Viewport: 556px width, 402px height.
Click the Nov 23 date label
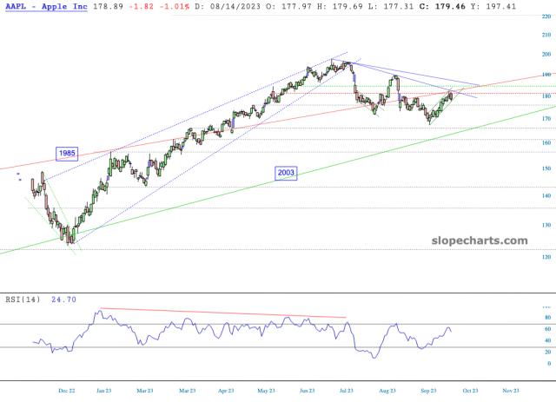511,391
